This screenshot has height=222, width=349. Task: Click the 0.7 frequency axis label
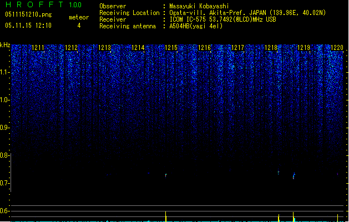point(4,183)
